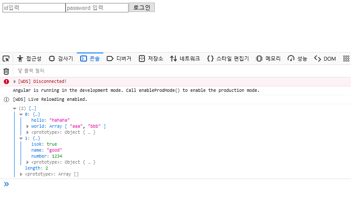Collapse the 0: object entry
This screenshot has height=220, width=351.
click(21, 114)
